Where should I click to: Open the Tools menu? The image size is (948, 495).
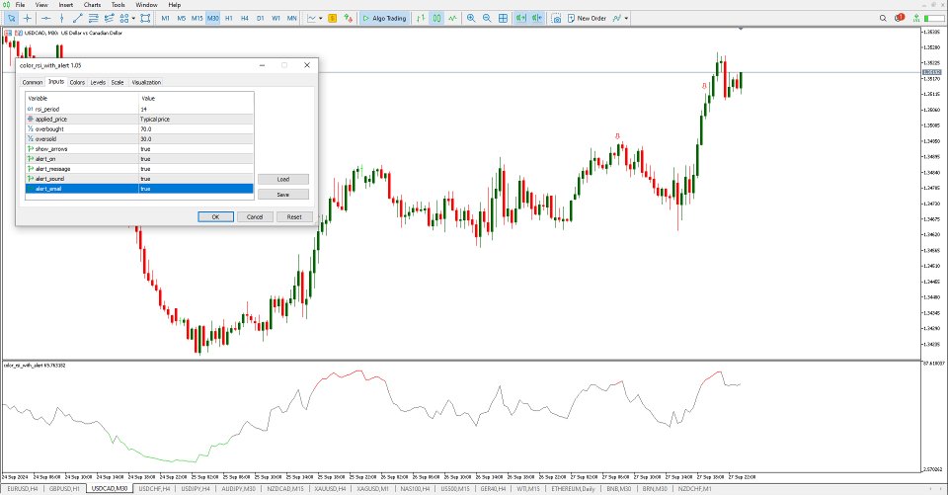pyautogui.click(x=118, y=5)
